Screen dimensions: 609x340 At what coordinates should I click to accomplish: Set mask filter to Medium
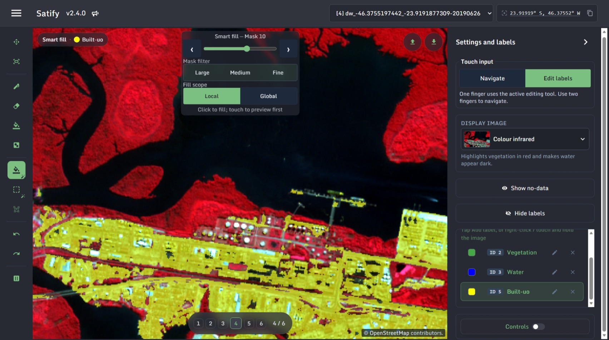click(x=240, y=73)
